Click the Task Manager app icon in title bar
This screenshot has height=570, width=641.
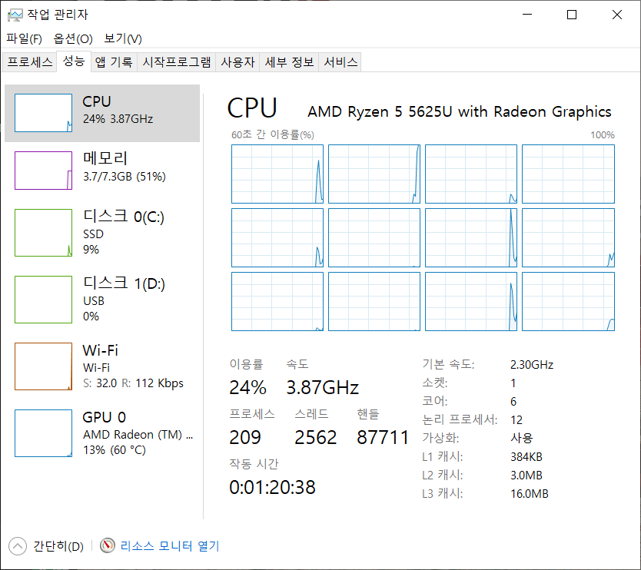(x=15, y=15)
